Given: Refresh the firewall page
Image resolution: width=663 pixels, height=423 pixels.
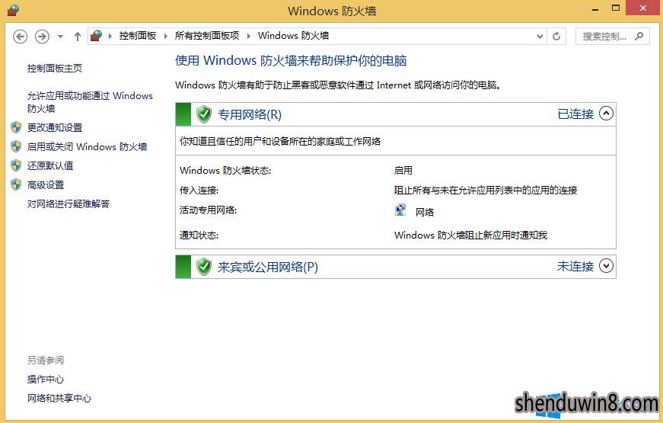Looking at the screenshot, I should 556,37.
